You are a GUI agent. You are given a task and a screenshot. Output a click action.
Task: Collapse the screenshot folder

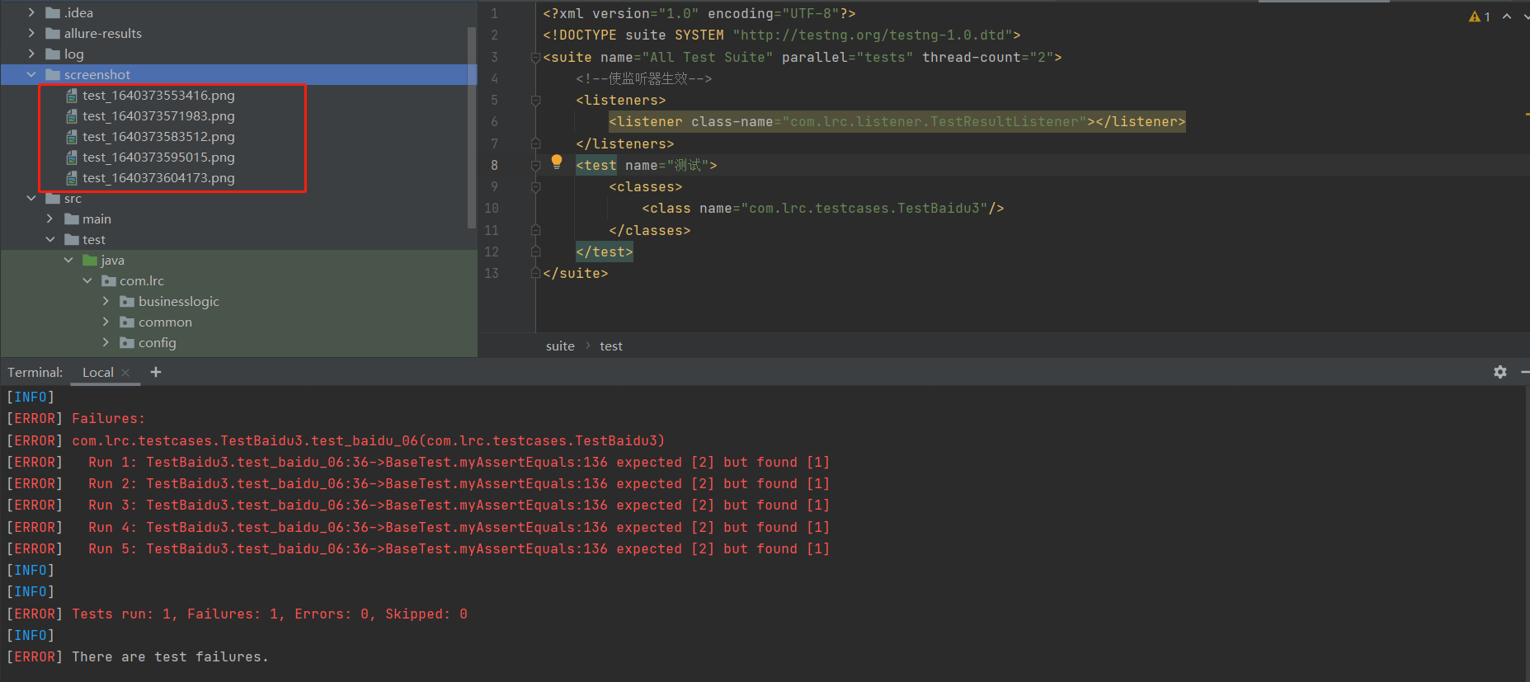(x=31, y=74)
